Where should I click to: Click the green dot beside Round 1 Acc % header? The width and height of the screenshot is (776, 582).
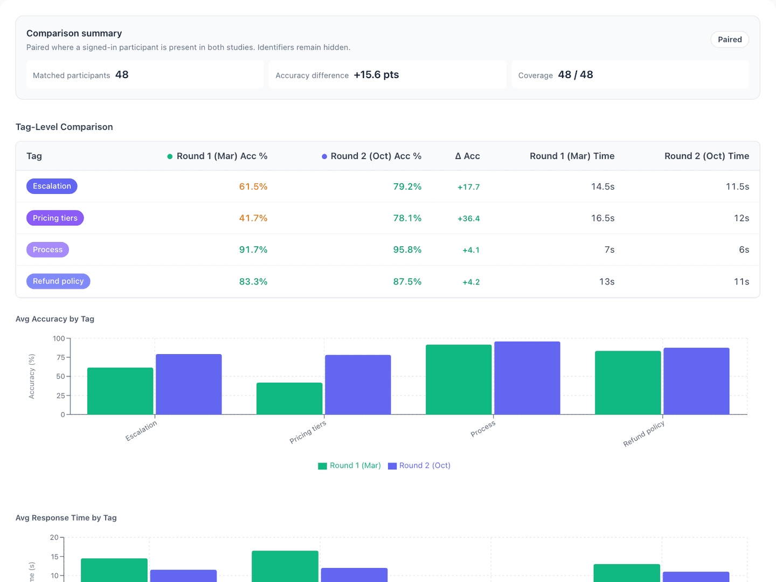pyautogui.click(x=170, y=157)
